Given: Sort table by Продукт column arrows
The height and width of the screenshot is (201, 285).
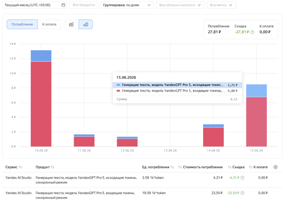Looking at the screenshot, I should pyautogui.click(x=52, y=167).
